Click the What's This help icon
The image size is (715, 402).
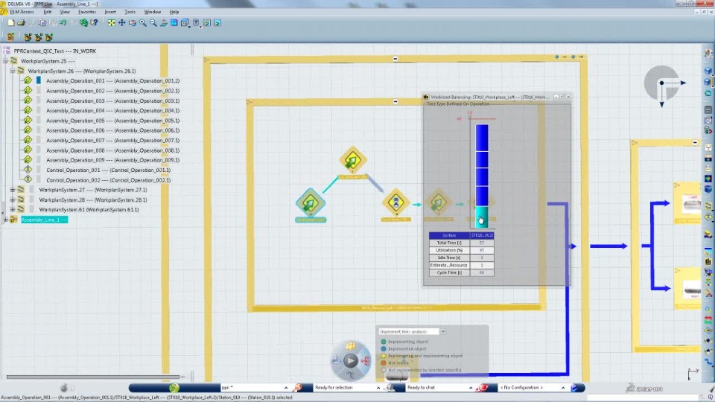(x=95, y=22)
